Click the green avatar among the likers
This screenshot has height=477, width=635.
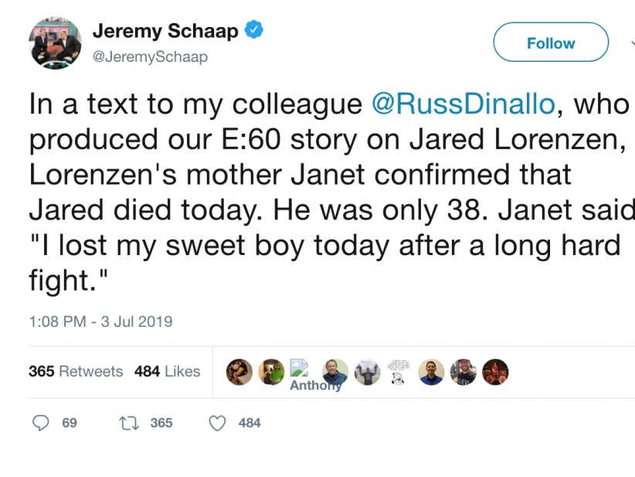coord(271,371)
